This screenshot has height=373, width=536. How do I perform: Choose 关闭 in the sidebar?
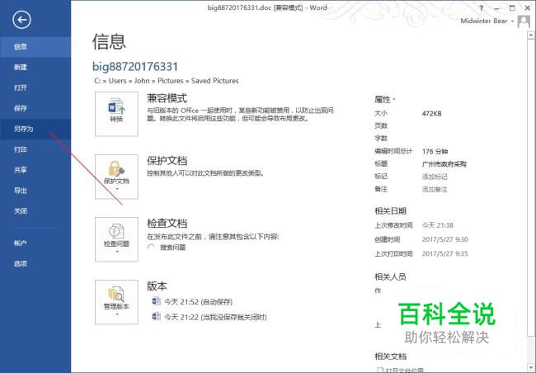35,211
